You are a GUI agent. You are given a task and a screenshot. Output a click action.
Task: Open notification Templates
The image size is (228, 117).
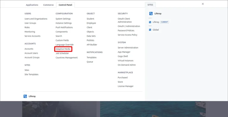pos(92,57)
